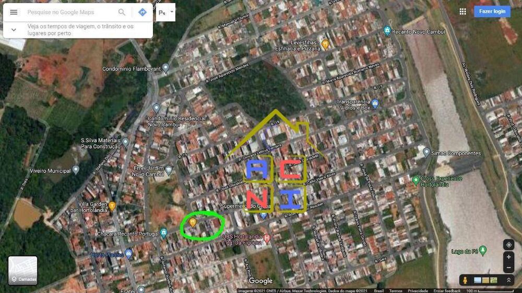This screenshot has height=293, width=522.
Task: Select the Levesfihas Esfiharia restaurant pin
Action: [325, 44]
